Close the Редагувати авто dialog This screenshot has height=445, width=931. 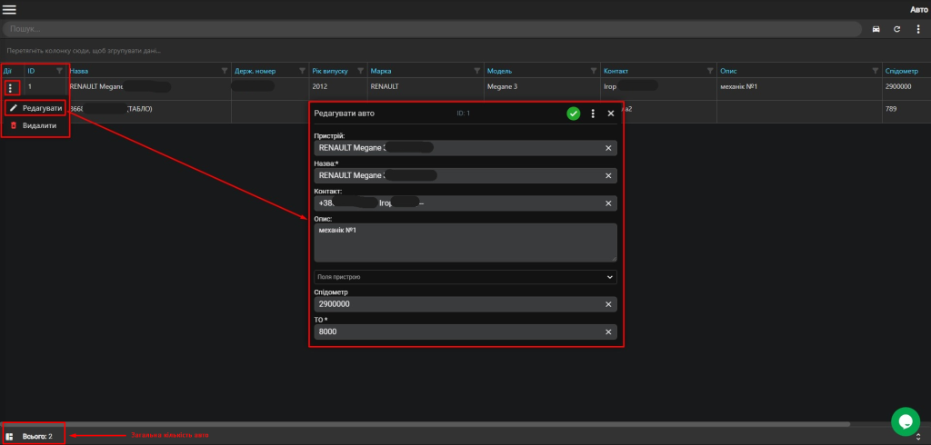[x=610, y=114]
